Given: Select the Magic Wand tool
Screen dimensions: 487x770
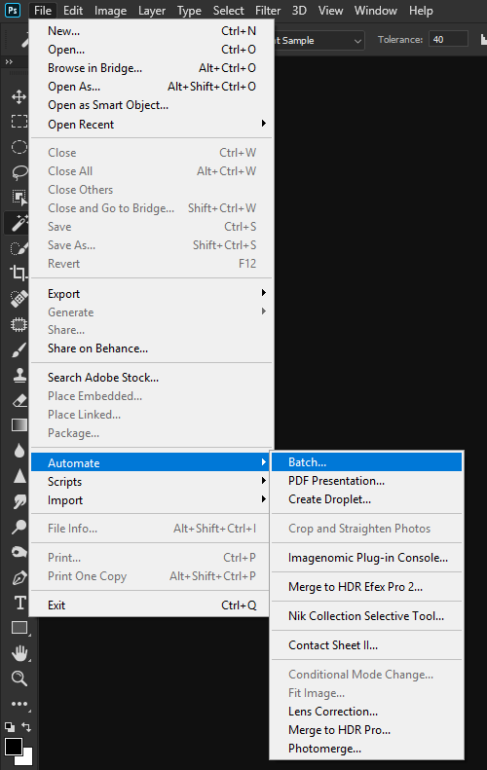Looking at the screenshot, I should (x=19, y=223).
